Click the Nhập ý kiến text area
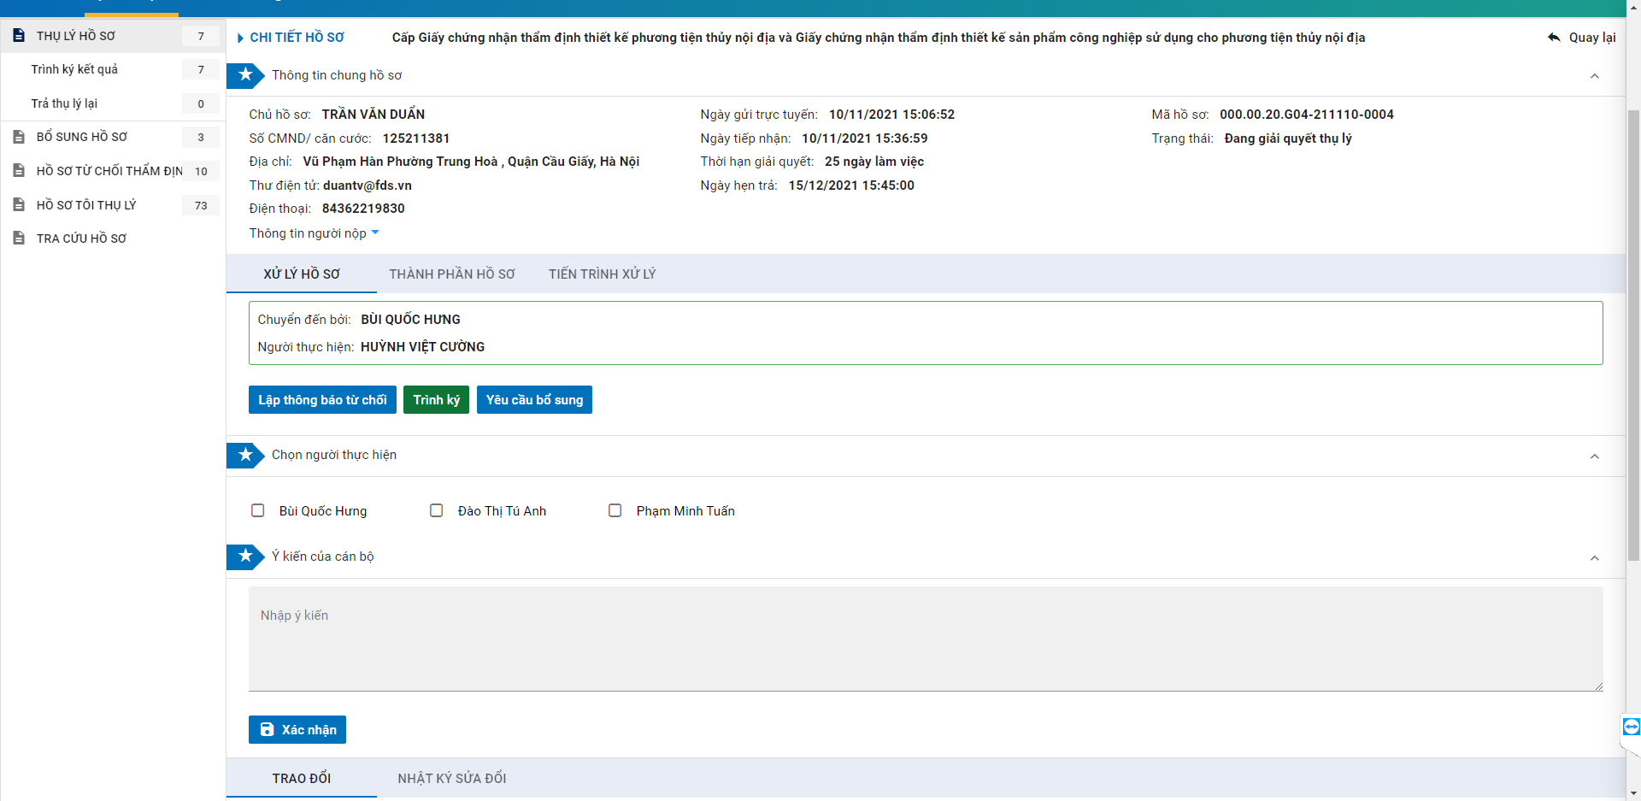1641x801 pixels. [926, 639]
